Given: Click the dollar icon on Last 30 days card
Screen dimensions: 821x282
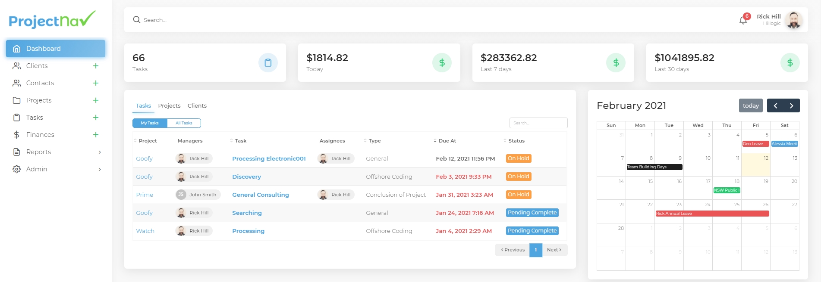Looking at the screenshot, I should tap(790, 63).
